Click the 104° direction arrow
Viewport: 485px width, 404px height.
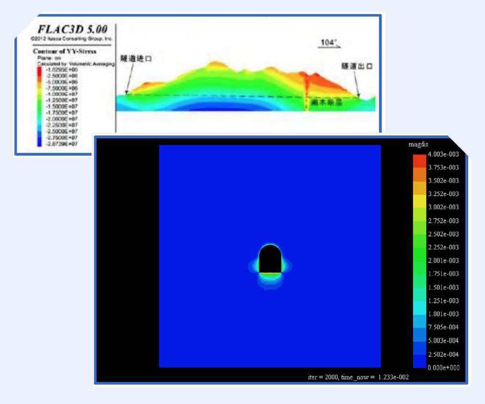point(330,44)
